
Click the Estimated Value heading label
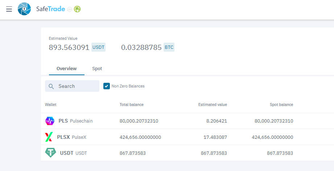[63, 38]
